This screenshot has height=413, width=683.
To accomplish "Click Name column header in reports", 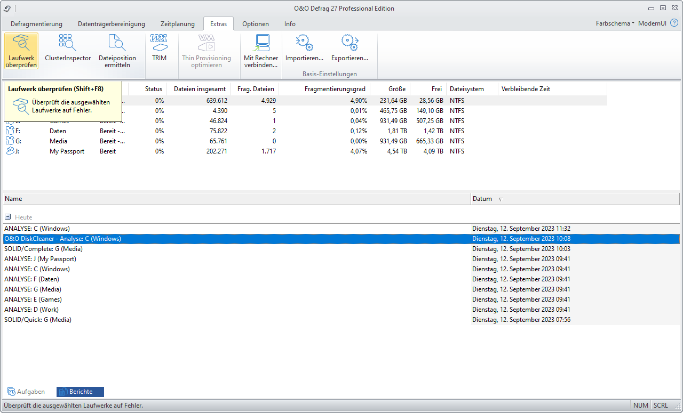I will click(237, 199).
